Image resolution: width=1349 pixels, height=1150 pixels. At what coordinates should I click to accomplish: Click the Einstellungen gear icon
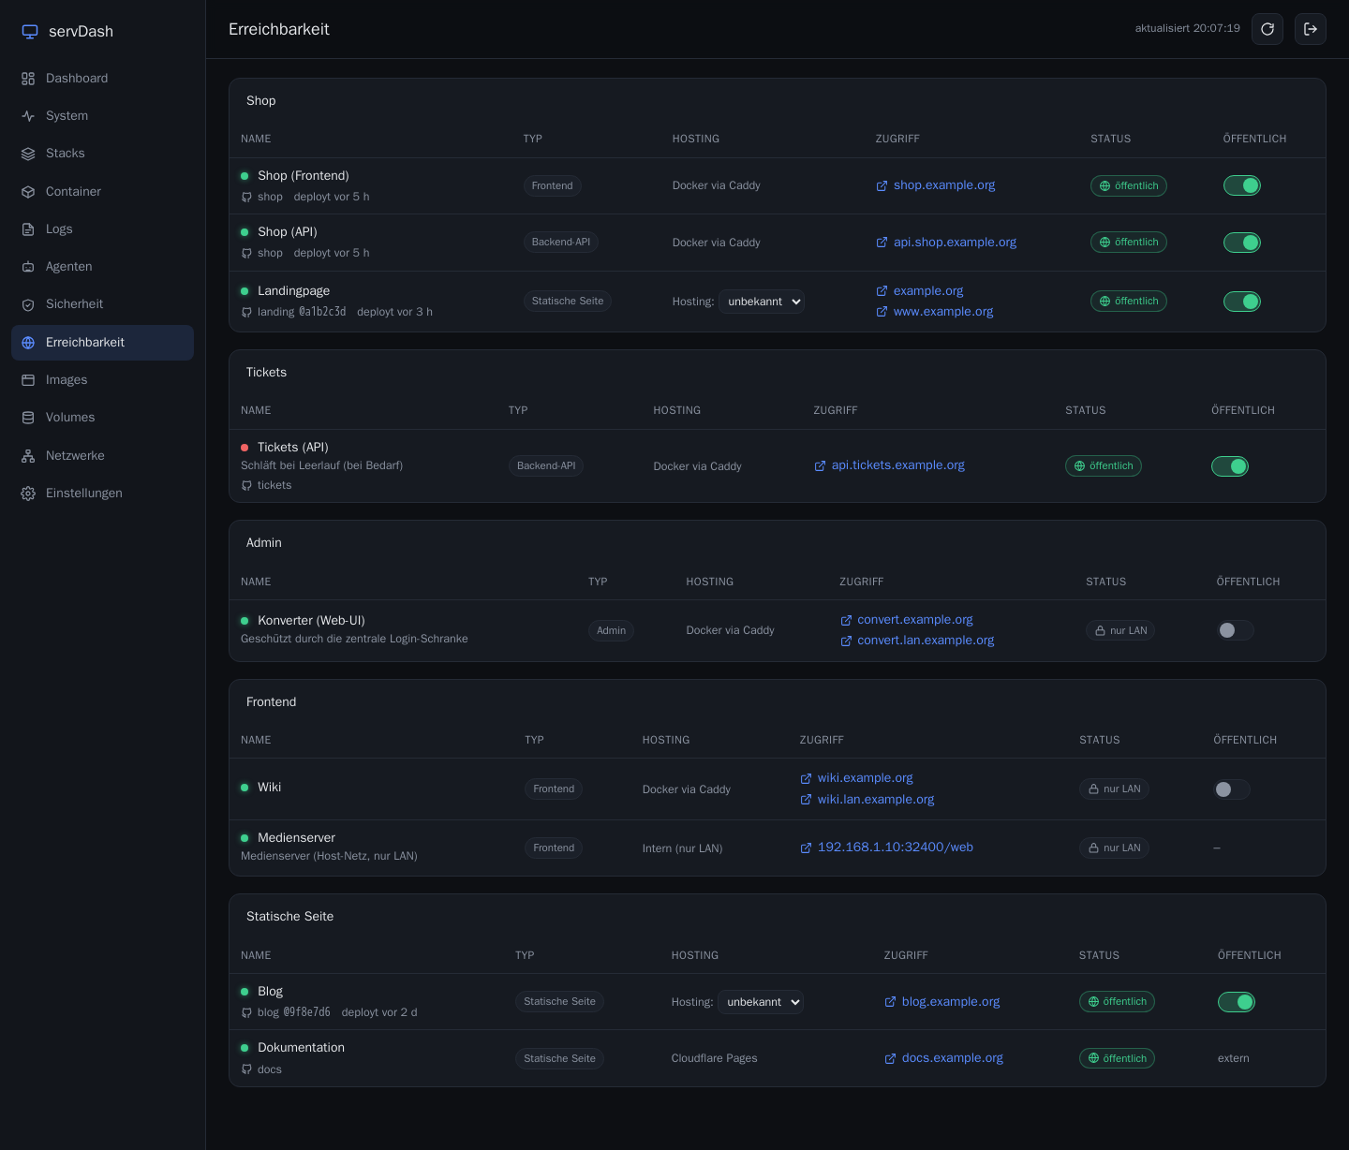pyautogui.click(x=28, y=494)
